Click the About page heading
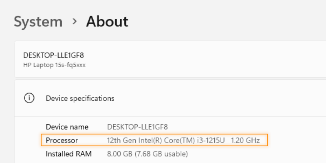Image resolution: width=326 pixels, height=163 pixels. pos(107,22)
